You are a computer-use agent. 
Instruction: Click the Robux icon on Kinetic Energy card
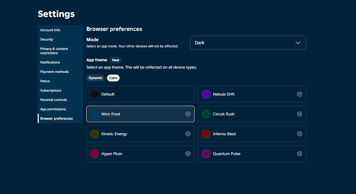coord(188,134)
